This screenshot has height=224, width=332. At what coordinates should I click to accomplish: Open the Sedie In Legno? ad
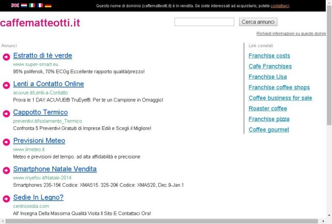pyautogui.click(x=38, y=197)
